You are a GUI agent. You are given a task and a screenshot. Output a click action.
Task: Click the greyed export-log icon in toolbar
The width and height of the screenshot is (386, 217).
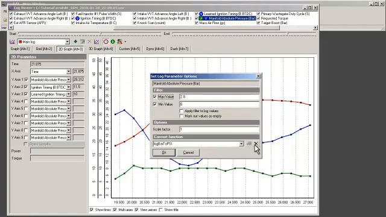coord(83,42)
